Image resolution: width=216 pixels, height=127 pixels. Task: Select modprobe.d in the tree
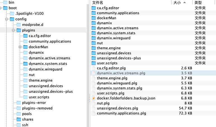(33, 25)
